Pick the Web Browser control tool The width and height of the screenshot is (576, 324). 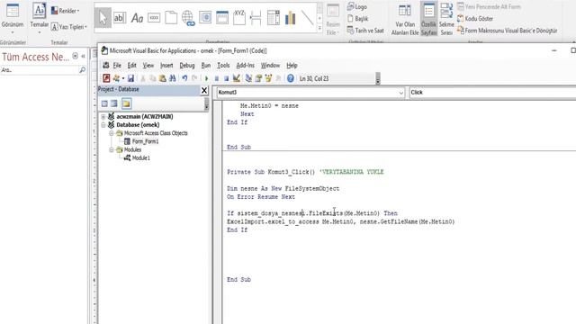point(205,18)
